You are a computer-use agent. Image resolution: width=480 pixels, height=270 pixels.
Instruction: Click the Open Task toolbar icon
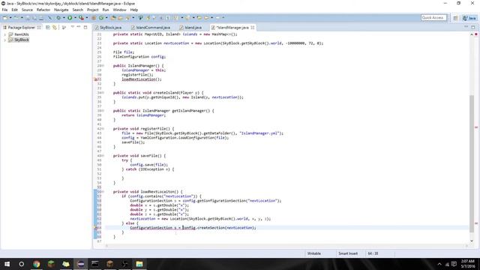coord(120,18)
